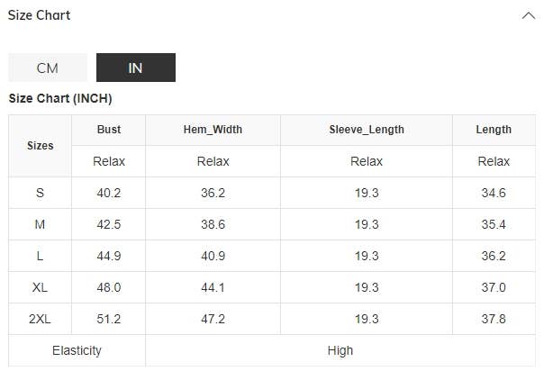Select the S size row label
The height and width of the screenshot is (380, 553).
[41, 193]
